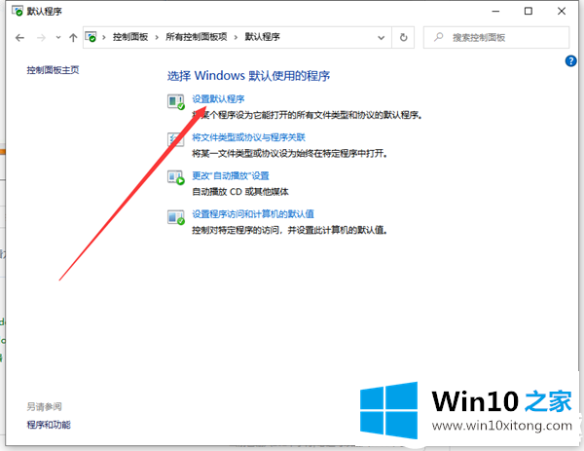Expand the chevron after 所有控制面板项 breadcrumb
584x451 pixels.
tap(236, 37)
